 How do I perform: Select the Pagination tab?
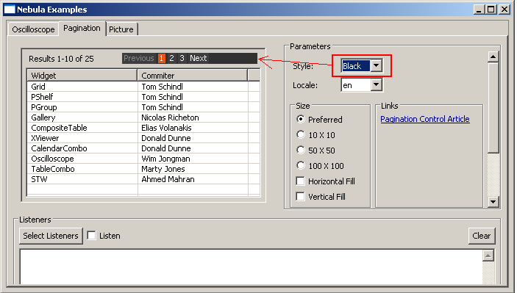coord(82,29)
